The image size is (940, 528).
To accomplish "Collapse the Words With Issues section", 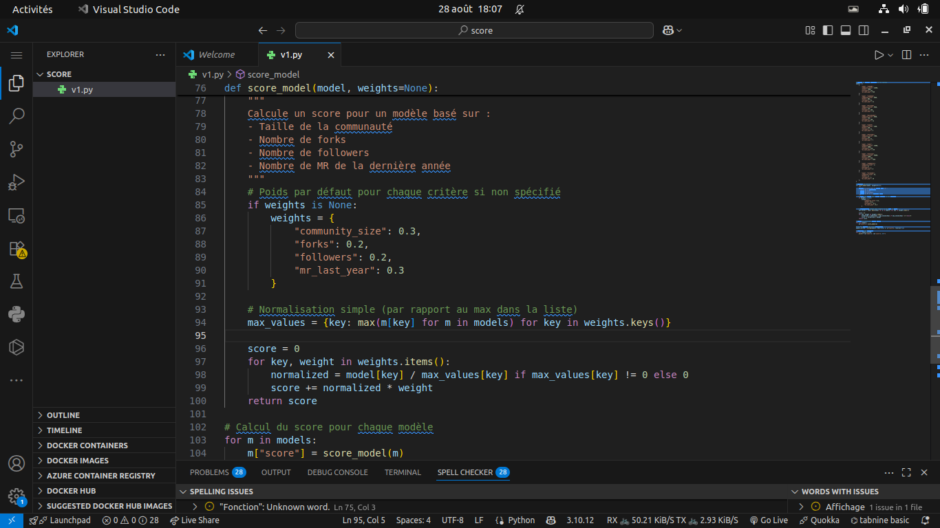I will pyautogui.click(x=864, y=492).
